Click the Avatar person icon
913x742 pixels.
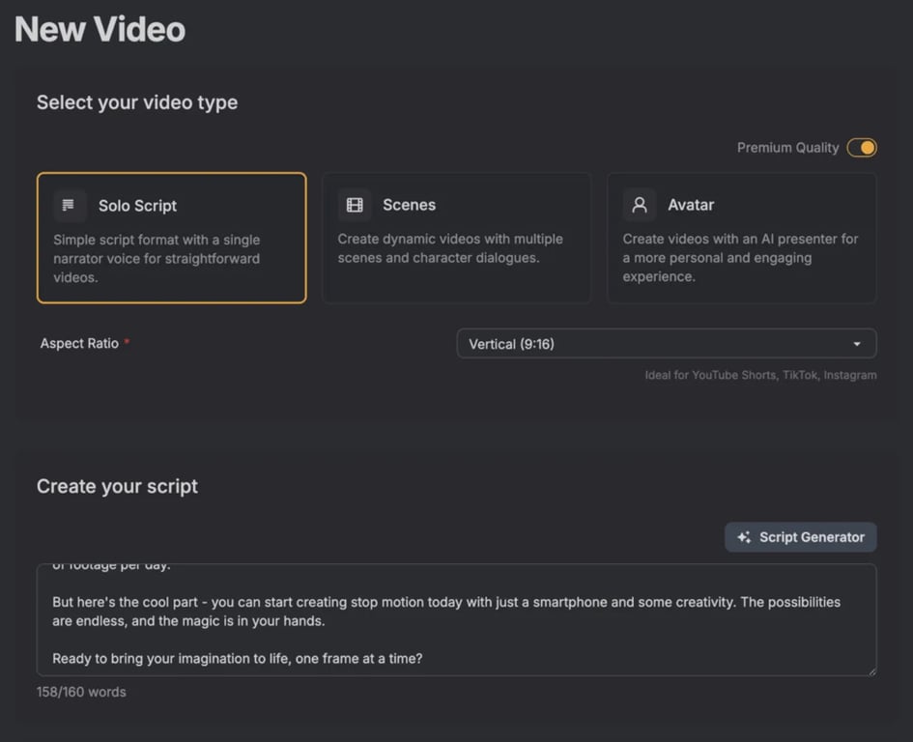(x=639, y=205)
